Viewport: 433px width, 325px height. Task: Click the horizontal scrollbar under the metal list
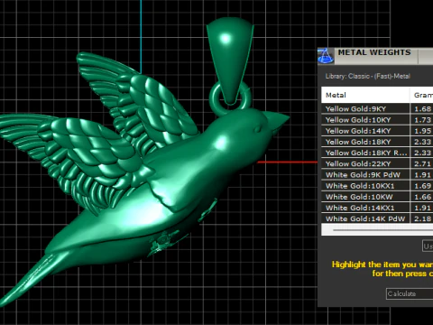[x=377, y=230]
